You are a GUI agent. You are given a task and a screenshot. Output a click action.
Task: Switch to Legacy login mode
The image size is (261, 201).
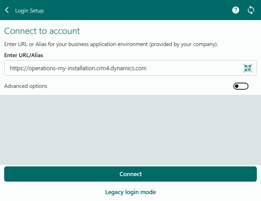click(130, 192)
